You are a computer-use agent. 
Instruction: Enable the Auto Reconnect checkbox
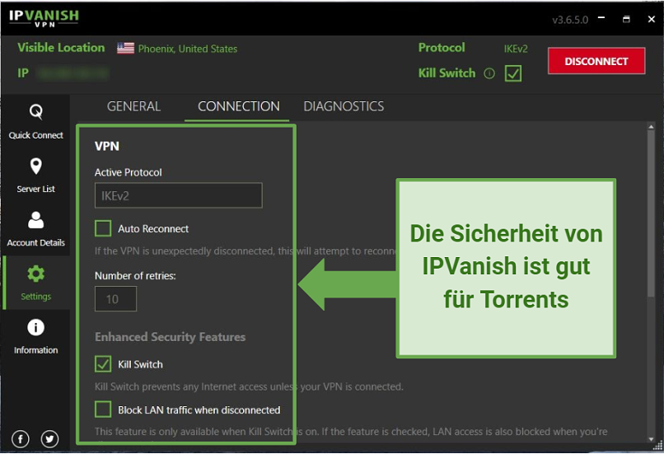click(x=103, y=228)
